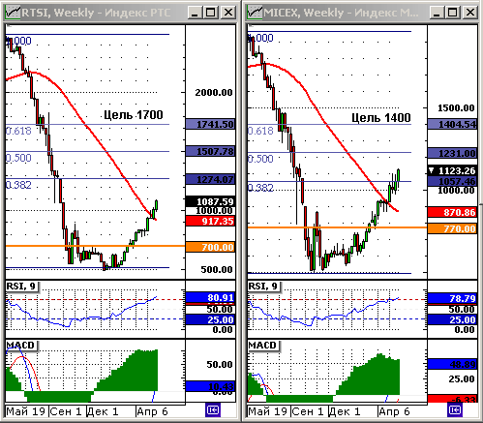Click the 1404.54 Fibonacci price label
Viewport: 483px width, 423px height.
[452, 124]
